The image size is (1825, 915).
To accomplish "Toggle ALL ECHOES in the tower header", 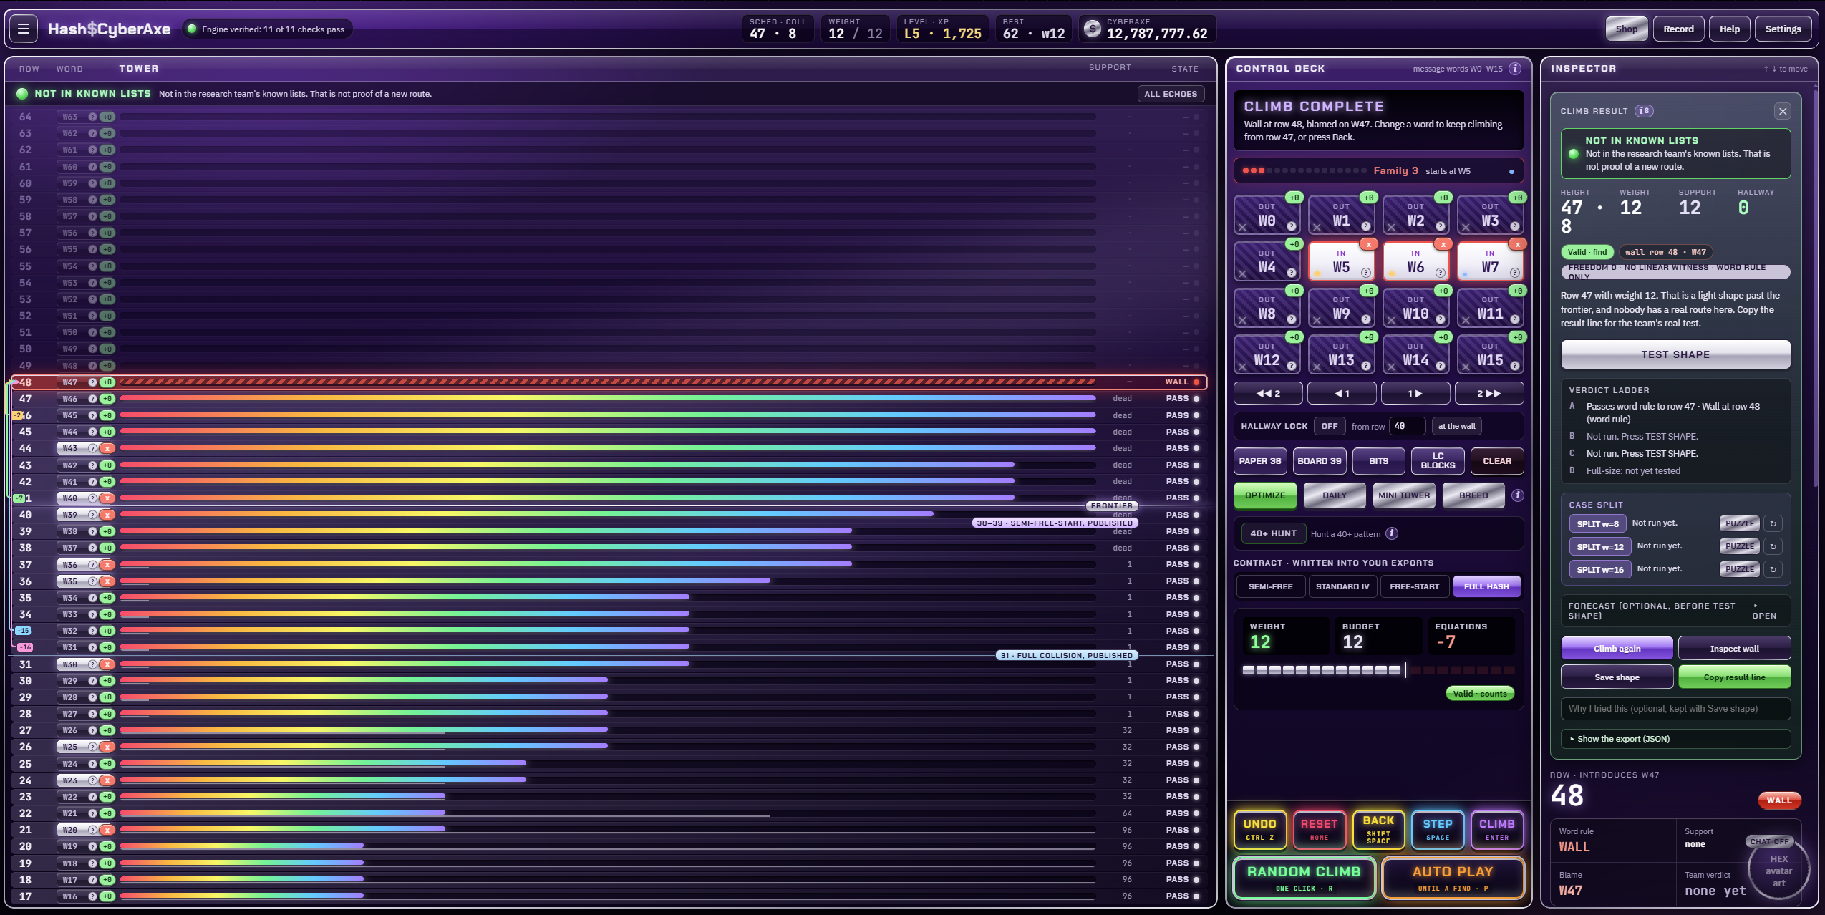I will (1171, 94).
